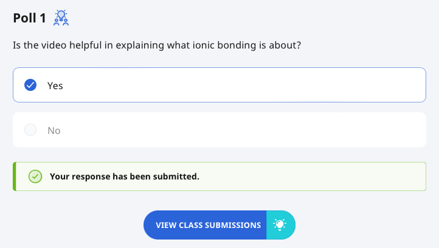
Task: Open View Class Submissions
Action: pos(219,225)
